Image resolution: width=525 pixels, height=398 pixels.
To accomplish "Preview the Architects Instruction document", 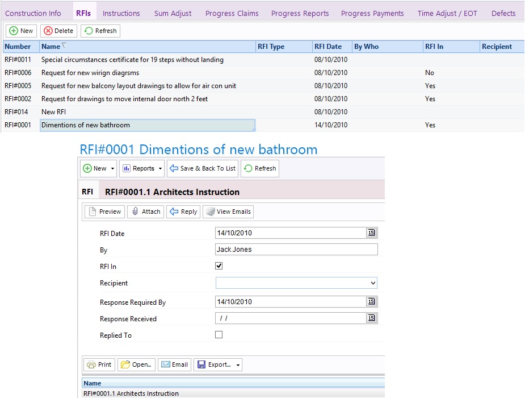I will [104, 212].
